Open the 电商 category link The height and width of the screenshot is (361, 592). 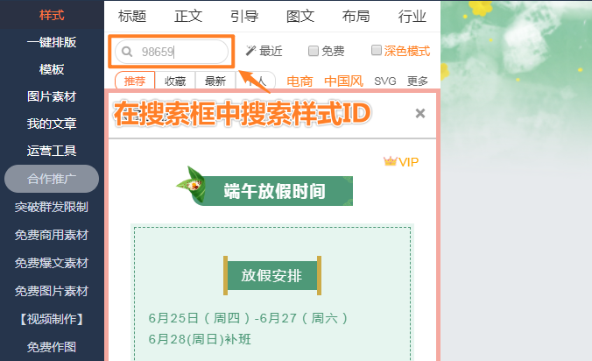(x=300, y=81)
